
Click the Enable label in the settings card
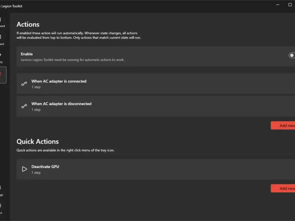pos(27,54)
